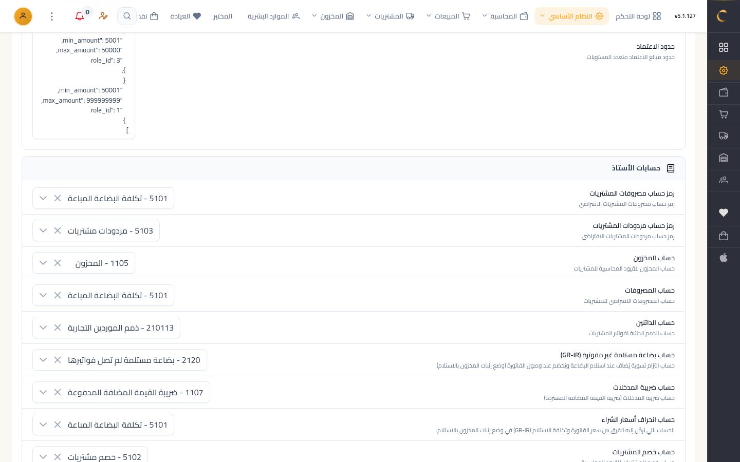Open the three-dots more menu
Screen dimensions: 740x462
coord(52,16)
